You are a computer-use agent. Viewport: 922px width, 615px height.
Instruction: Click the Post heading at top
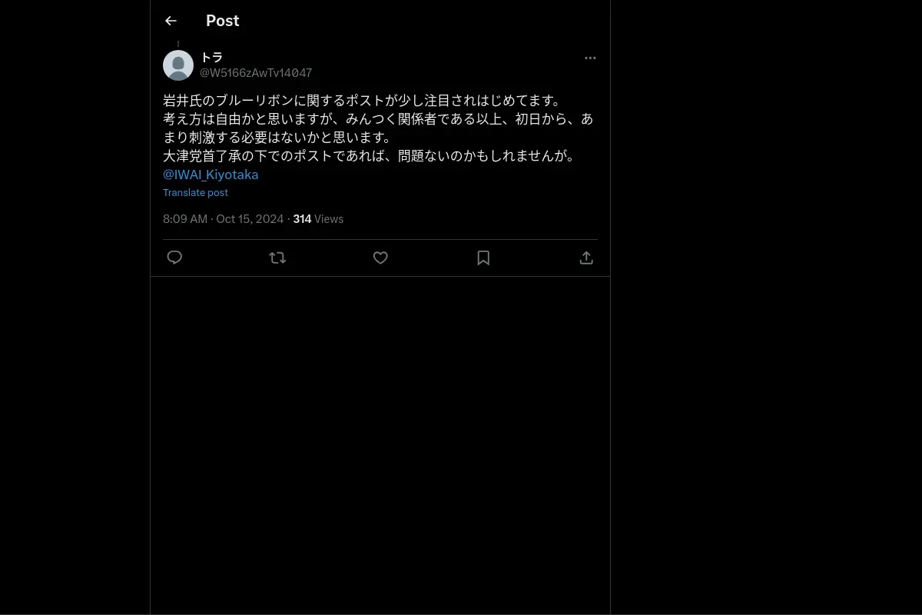point(223,21)
